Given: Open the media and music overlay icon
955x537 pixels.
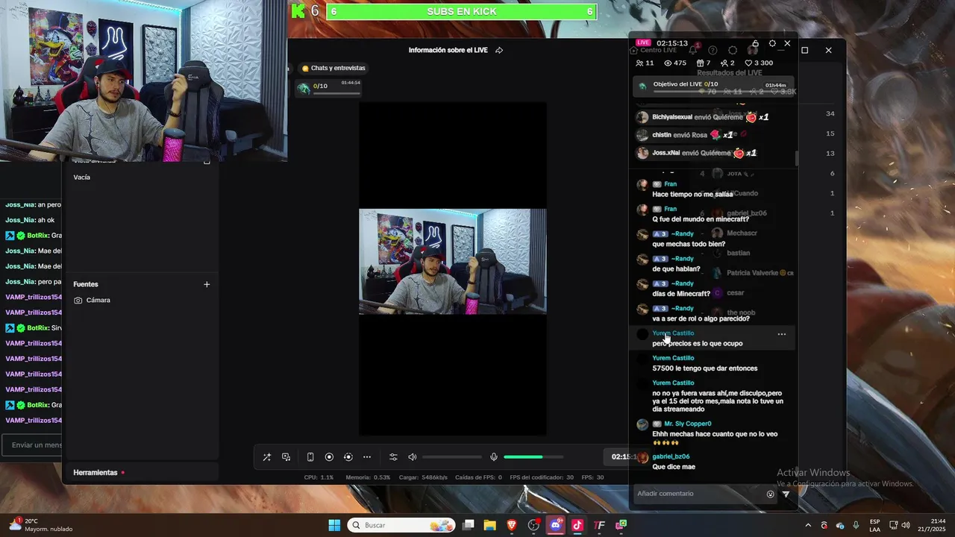Looking at the screenshot, I should coord(286,457).
